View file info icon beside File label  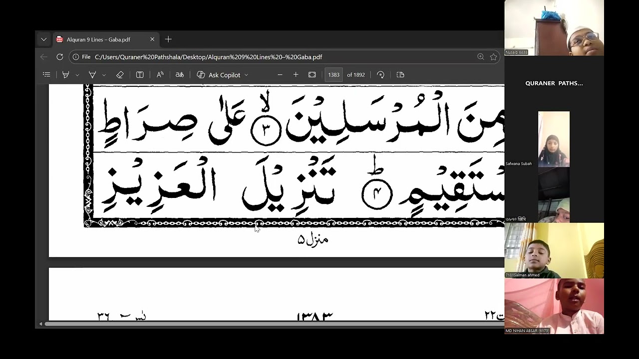(x=76, y=57)
